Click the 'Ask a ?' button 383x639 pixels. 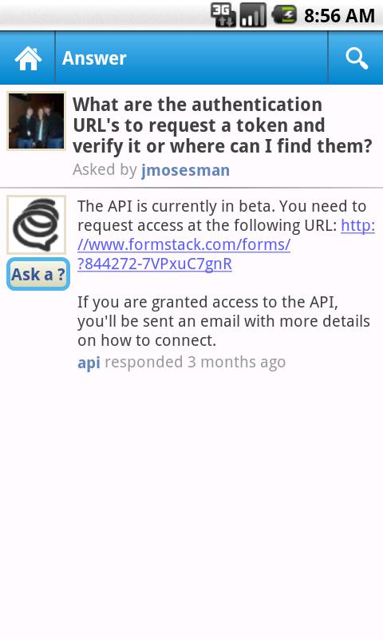38,274
